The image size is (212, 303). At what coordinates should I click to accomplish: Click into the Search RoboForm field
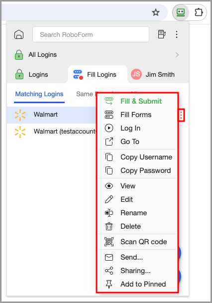(x=91, y=34)
